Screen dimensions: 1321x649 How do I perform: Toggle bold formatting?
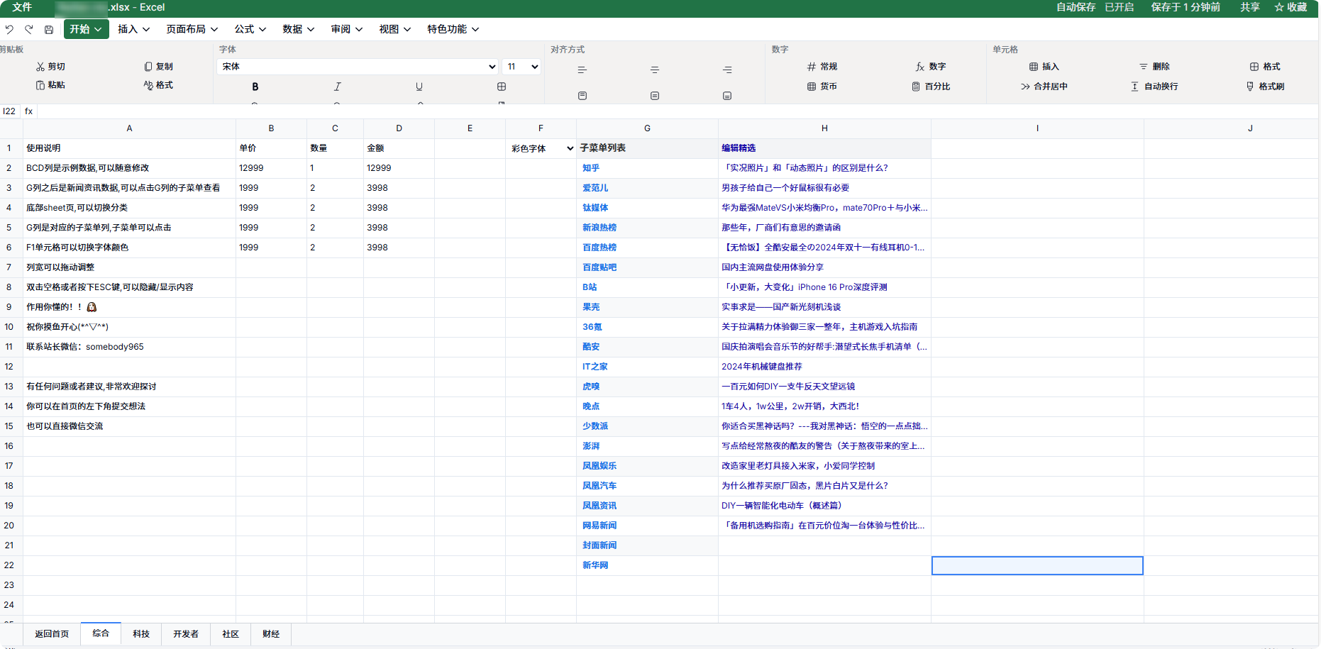[254, 86]
